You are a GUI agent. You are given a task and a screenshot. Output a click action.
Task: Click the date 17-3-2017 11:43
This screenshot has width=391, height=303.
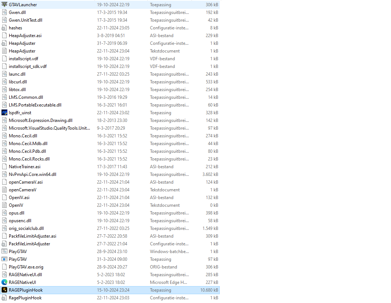click(x=112, y=166)
